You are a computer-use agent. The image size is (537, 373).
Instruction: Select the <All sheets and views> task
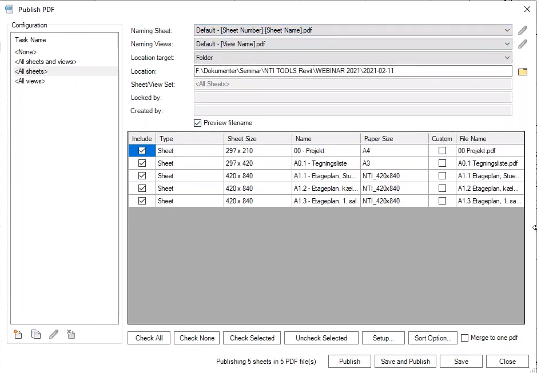pos(46,62)
